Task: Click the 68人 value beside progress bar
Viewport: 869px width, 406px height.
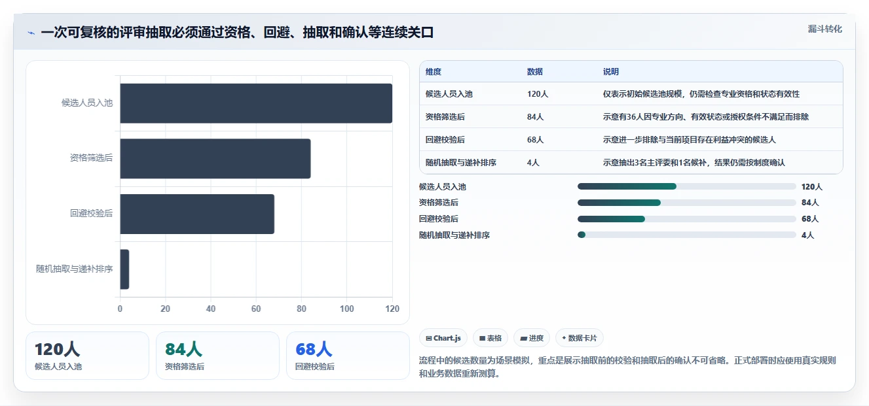Action: (x=810, y=219)
